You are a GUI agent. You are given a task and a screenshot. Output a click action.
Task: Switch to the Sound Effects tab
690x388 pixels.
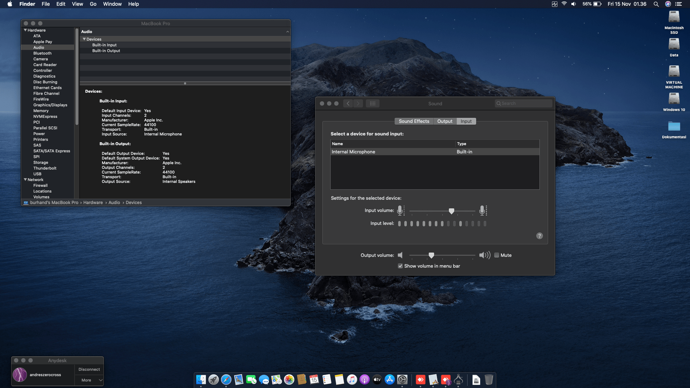(414, 121)
